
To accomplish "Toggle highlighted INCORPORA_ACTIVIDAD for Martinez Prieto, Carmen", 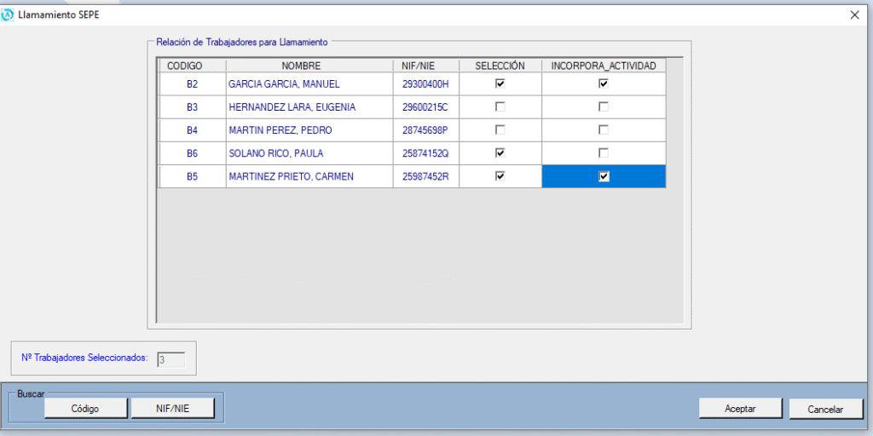I will pyautogui.click(x=604, y=176).
